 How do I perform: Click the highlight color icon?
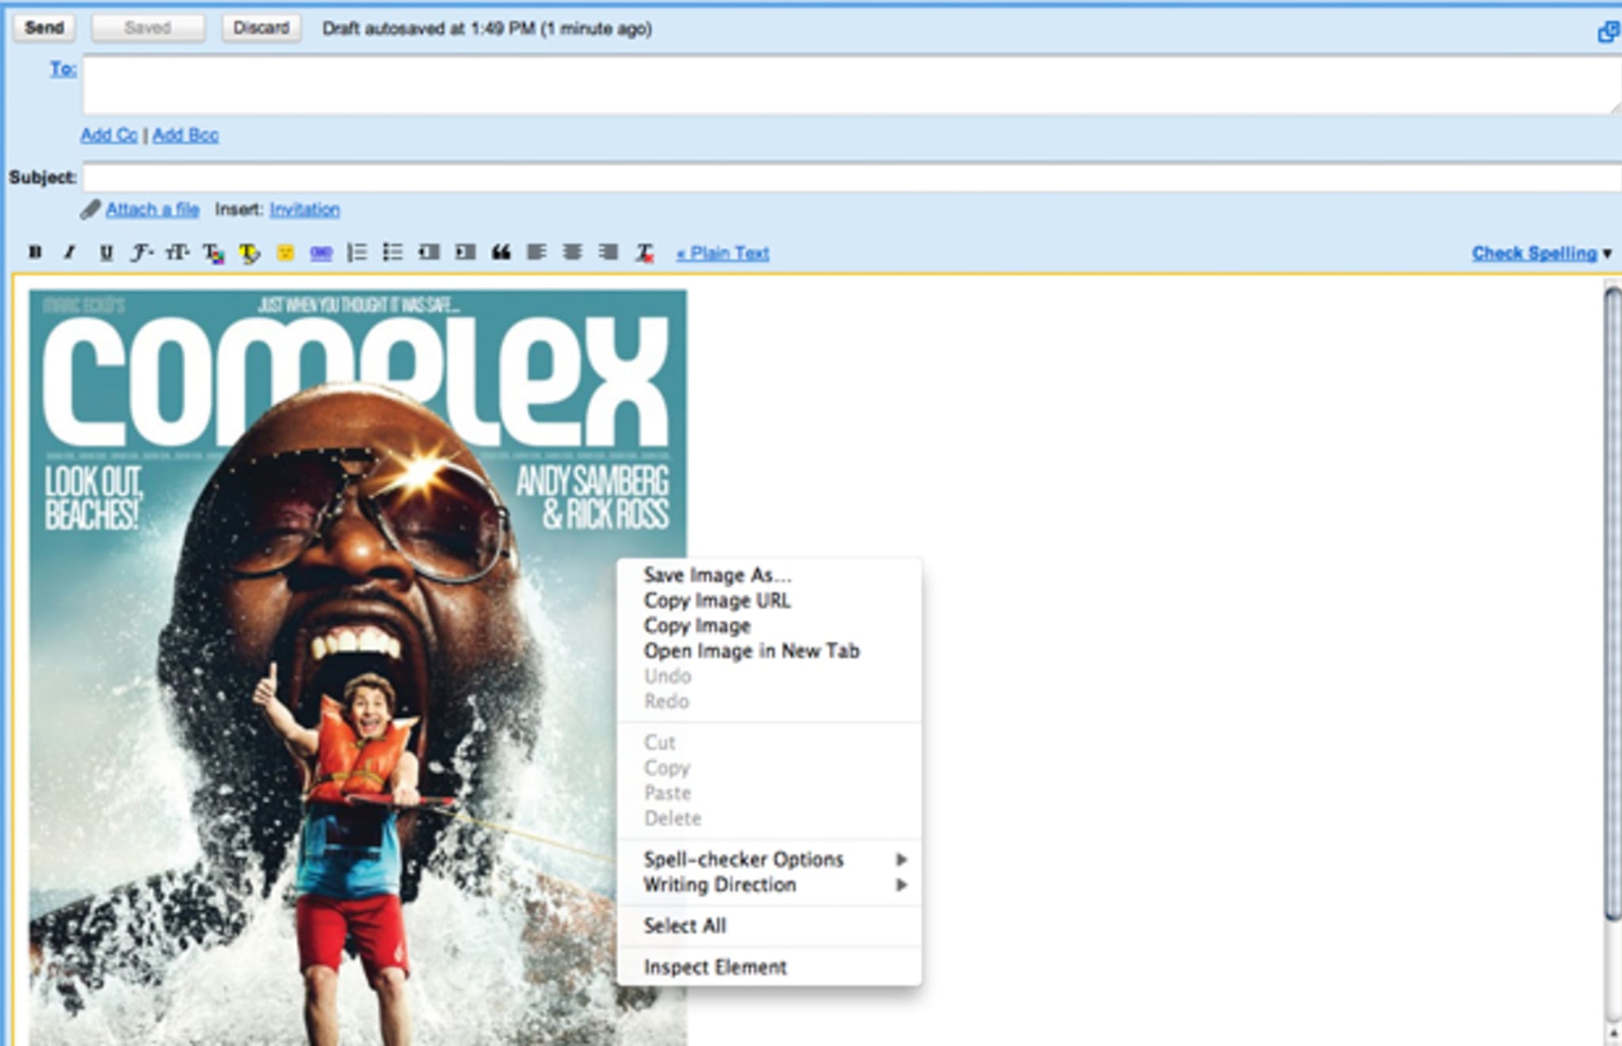coord(249,253)
